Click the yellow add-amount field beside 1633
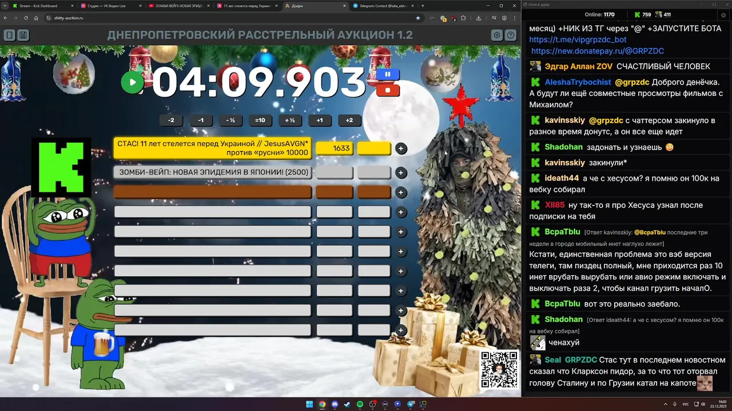732x411 pixels. click(374, 148)
